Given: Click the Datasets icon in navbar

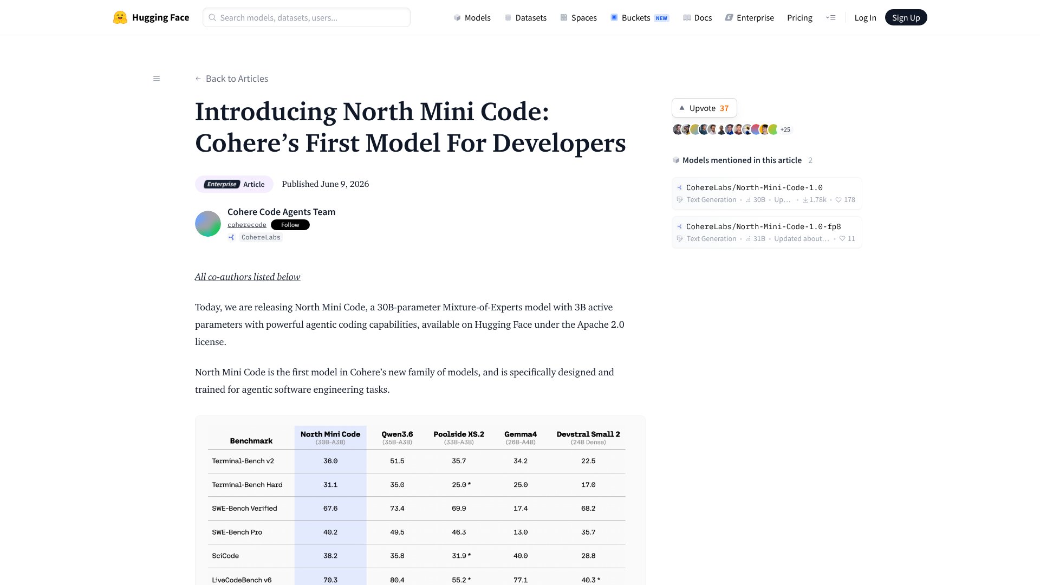Looking at the screenshot, I should pyautogui.click(x=508, y=17).
